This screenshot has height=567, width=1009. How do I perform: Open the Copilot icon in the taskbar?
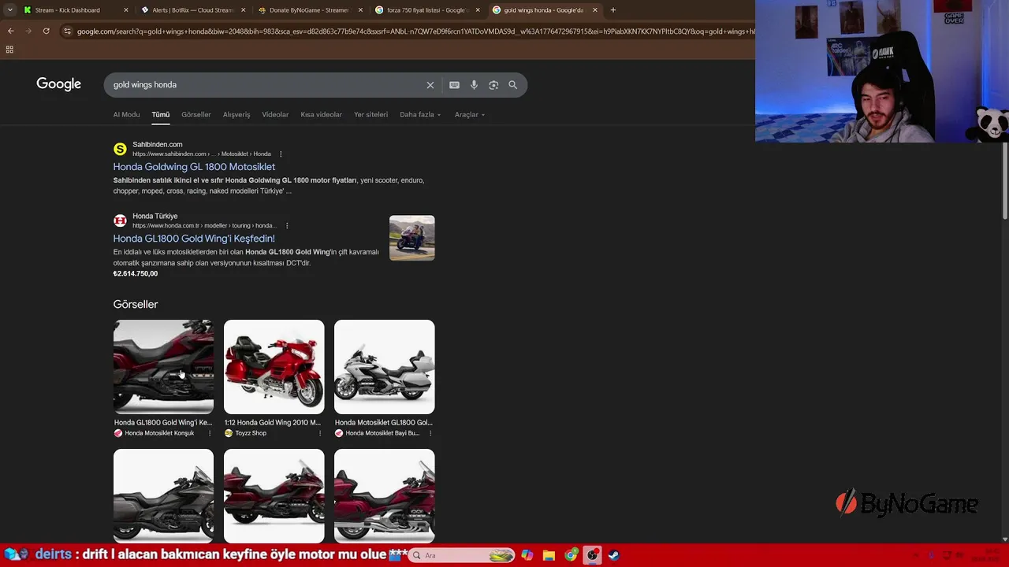pyautogui.click(x=527, y=555)
